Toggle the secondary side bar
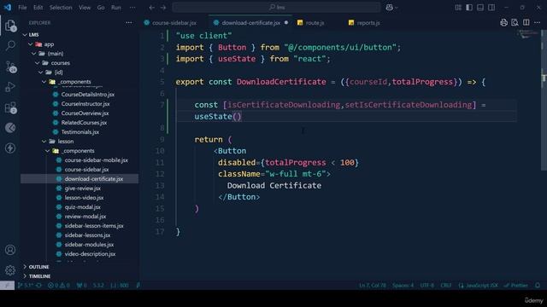 [491, 8]
